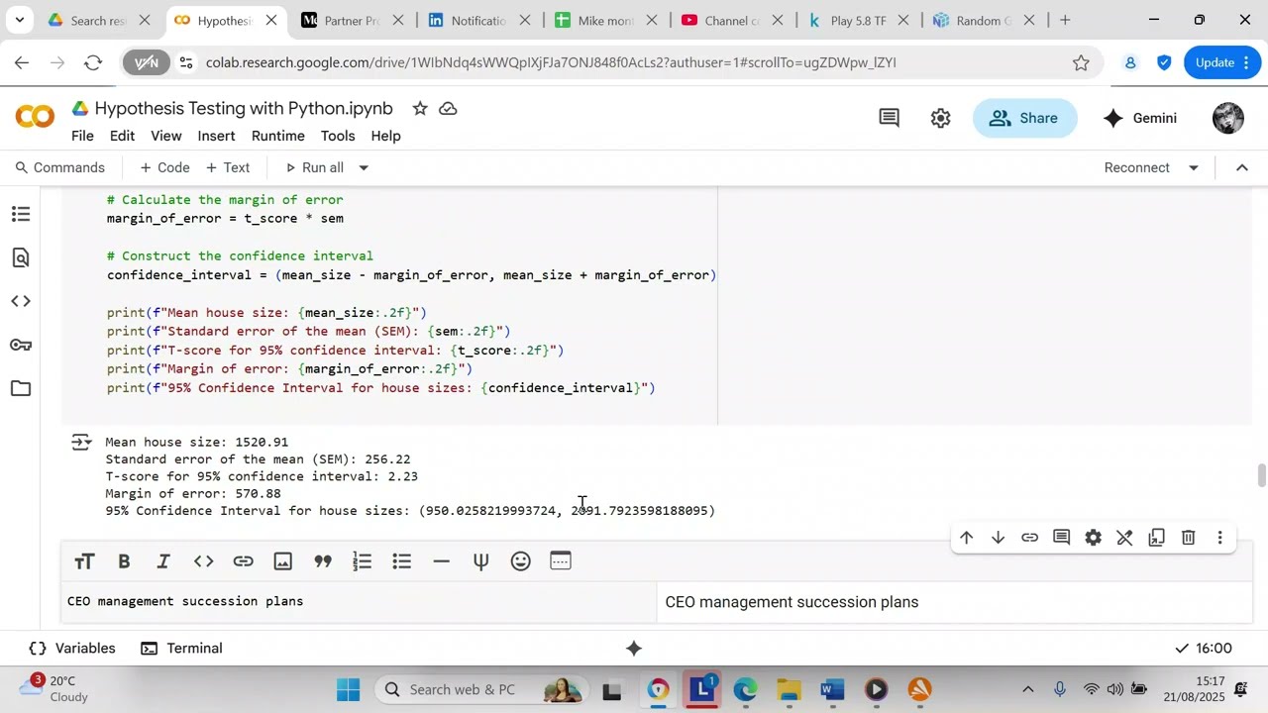Open the Terminal panel
Viewport: 1268px width, 713px height.
[x=181, y=649]
